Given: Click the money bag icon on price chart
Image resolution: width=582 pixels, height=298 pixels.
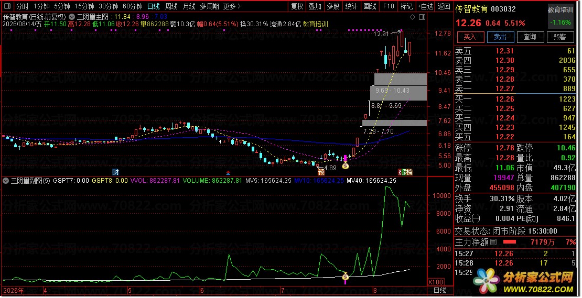Looking at the screenshot, I should [x=345, y=165].
